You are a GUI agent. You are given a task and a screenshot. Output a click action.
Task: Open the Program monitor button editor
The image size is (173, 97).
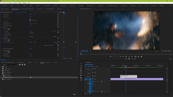tap(170, 59)
